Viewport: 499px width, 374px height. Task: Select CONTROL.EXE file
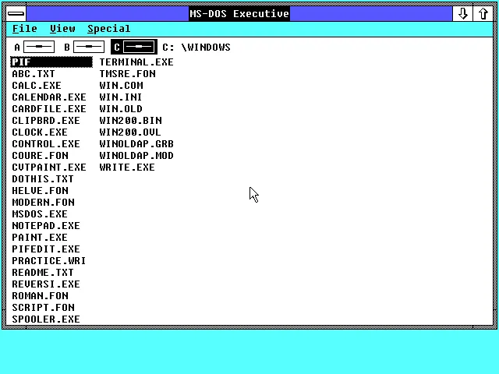click(x=46, y=143)
